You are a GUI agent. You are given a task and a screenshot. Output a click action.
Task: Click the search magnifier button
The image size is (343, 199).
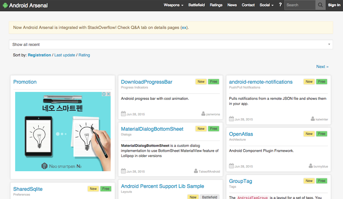(x=320, y=5)
